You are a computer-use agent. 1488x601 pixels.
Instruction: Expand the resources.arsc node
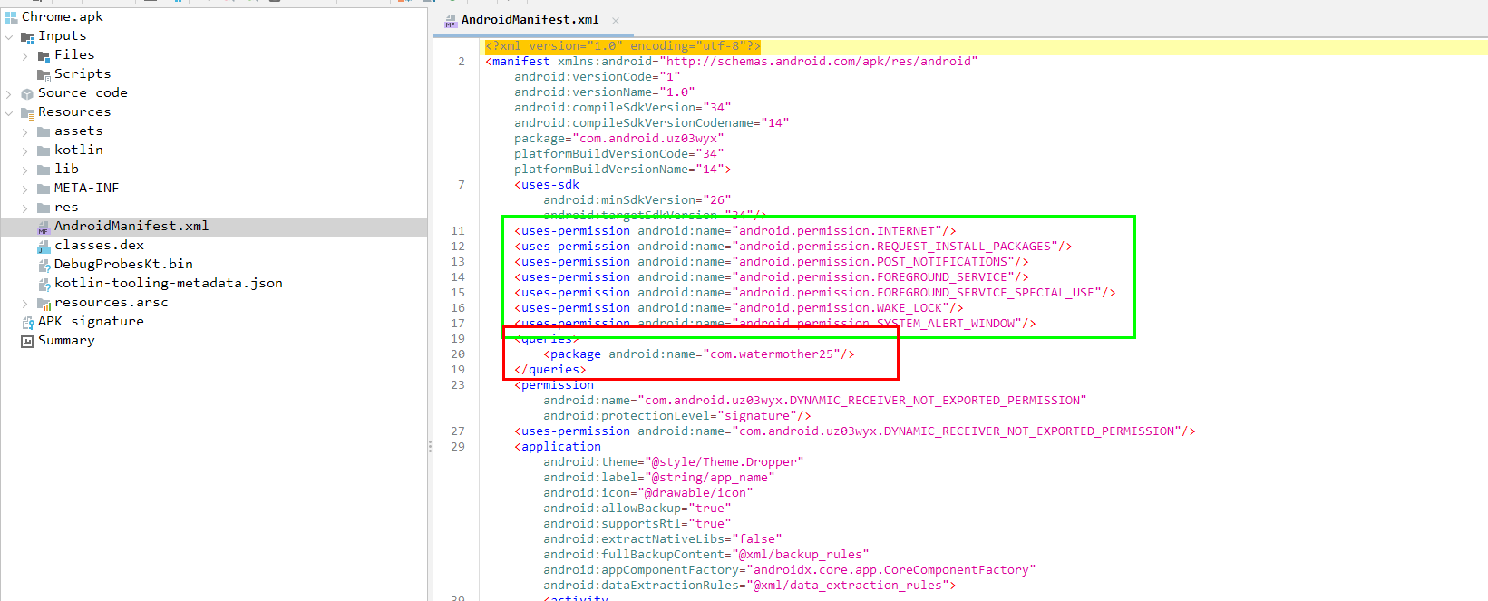point(25,303)
